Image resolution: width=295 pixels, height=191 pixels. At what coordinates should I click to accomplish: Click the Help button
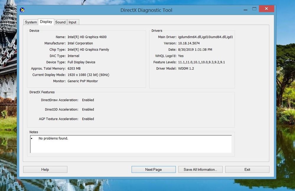[x=45, y=169]
